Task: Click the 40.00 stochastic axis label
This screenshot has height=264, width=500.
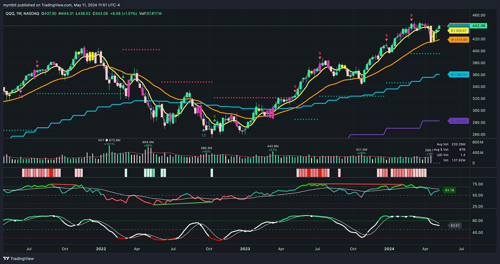Action: 478,232
